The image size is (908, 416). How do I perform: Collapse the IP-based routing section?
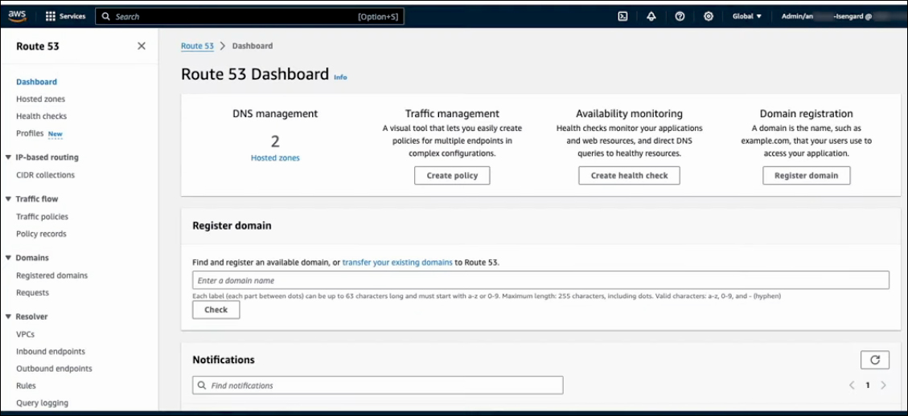(x=8, y=157)
